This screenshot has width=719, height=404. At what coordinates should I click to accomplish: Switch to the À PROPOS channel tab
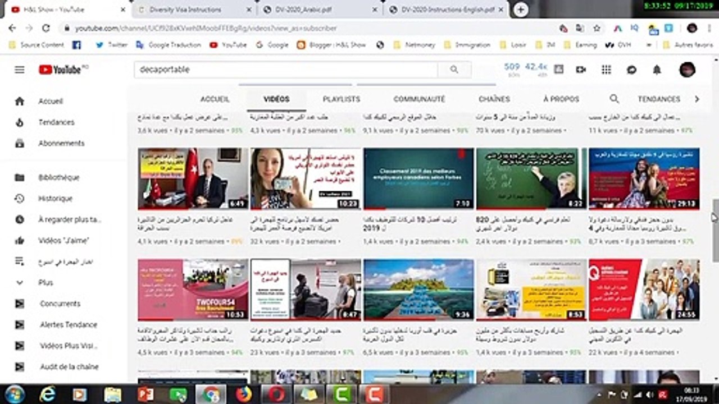(x=561, y=99)
